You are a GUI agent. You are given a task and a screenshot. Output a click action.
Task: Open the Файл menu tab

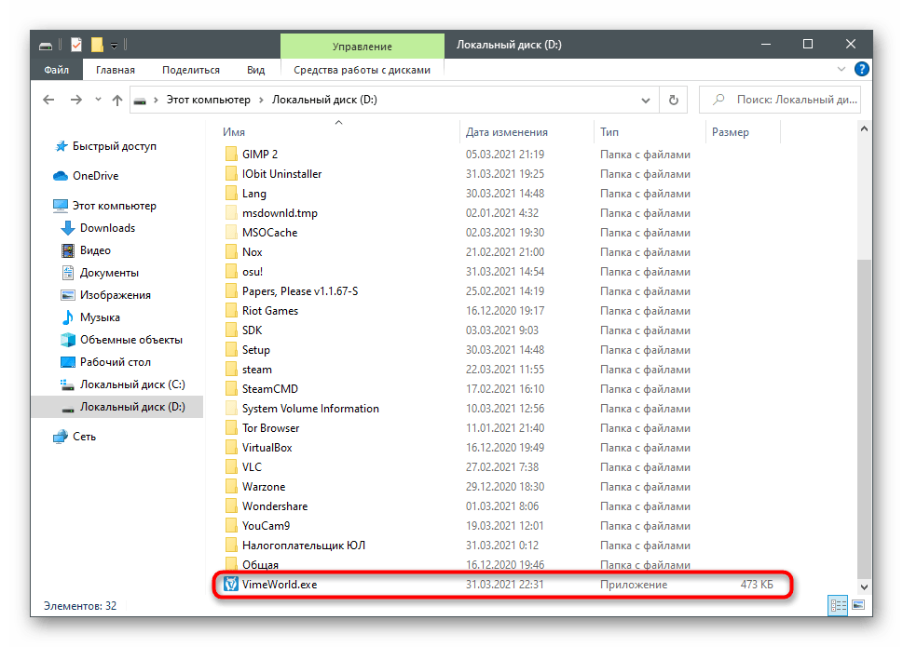[57, 70]
